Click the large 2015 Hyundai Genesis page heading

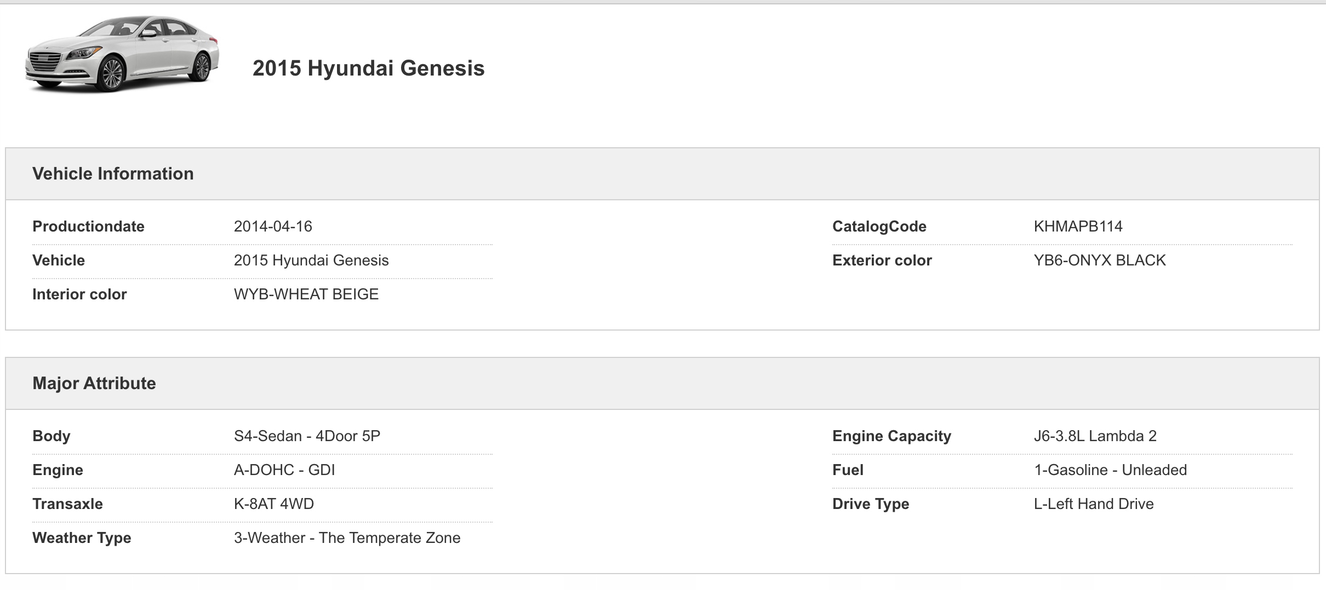(x=368, y=68)
